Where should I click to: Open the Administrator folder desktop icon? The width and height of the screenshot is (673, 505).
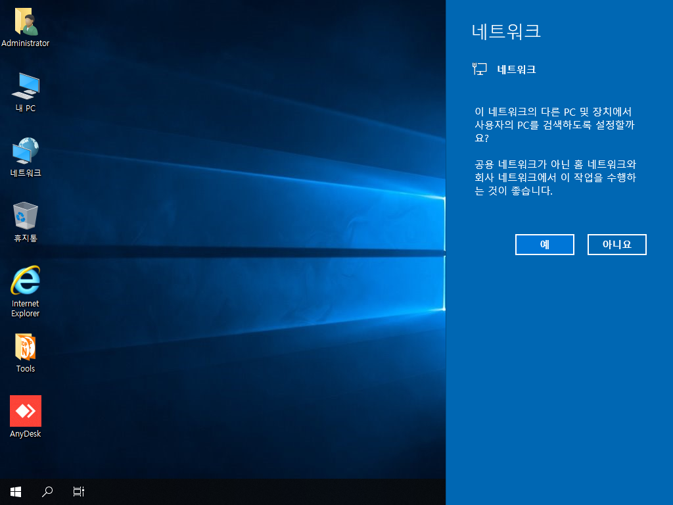(26, 22)
